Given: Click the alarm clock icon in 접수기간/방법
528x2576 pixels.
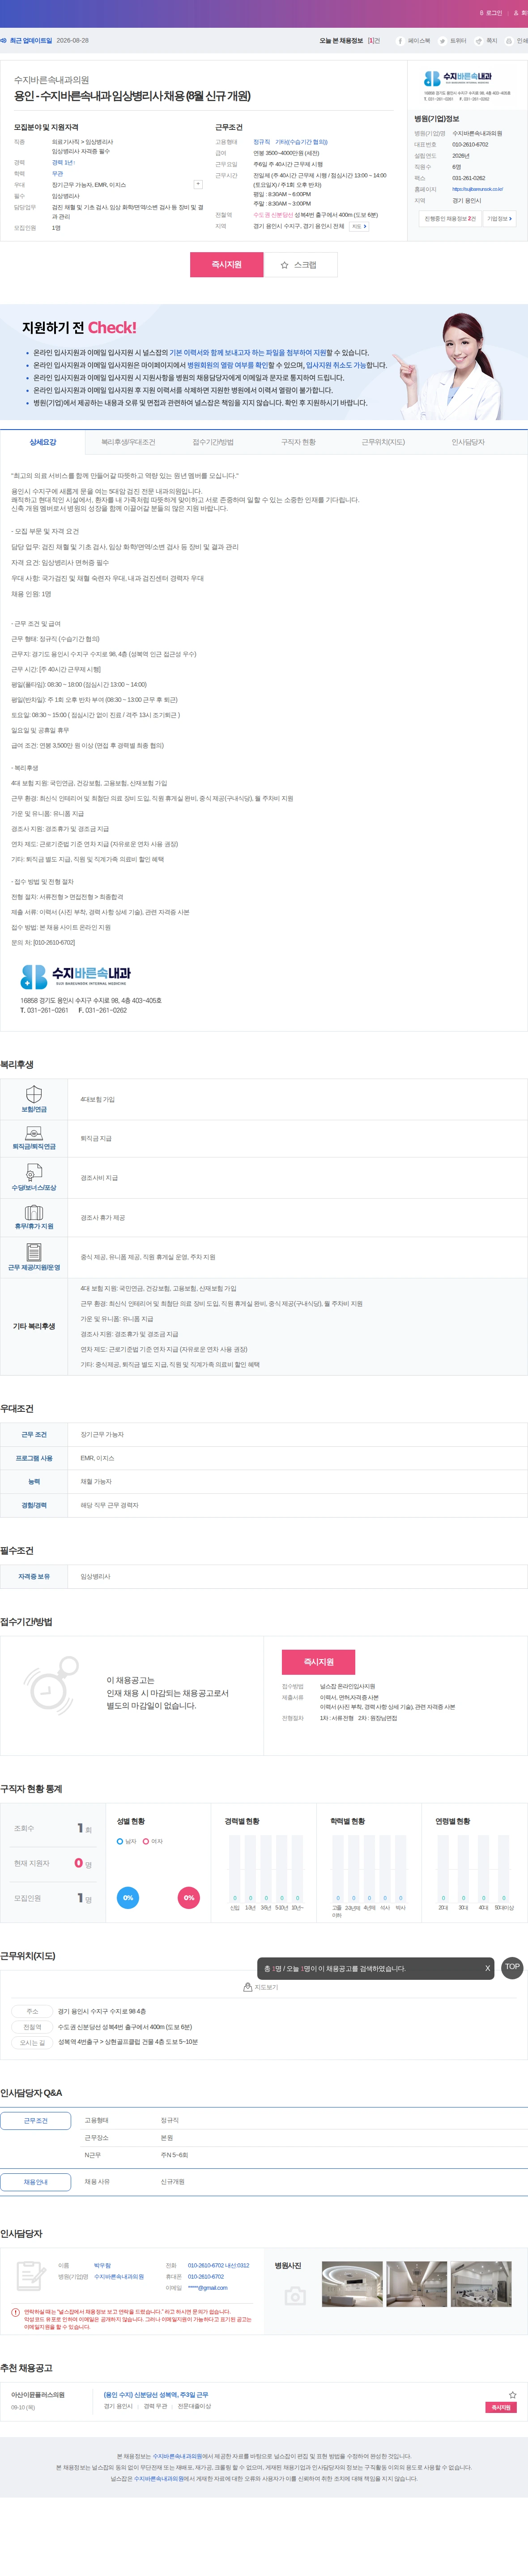Looking at the screenshot, I should [51, 1686].
